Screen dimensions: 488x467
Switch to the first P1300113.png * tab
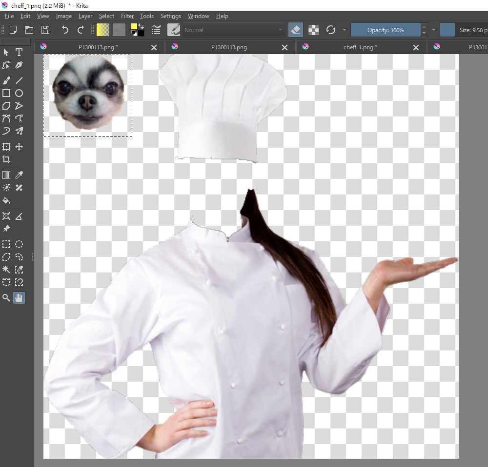[x=98, y=47]
